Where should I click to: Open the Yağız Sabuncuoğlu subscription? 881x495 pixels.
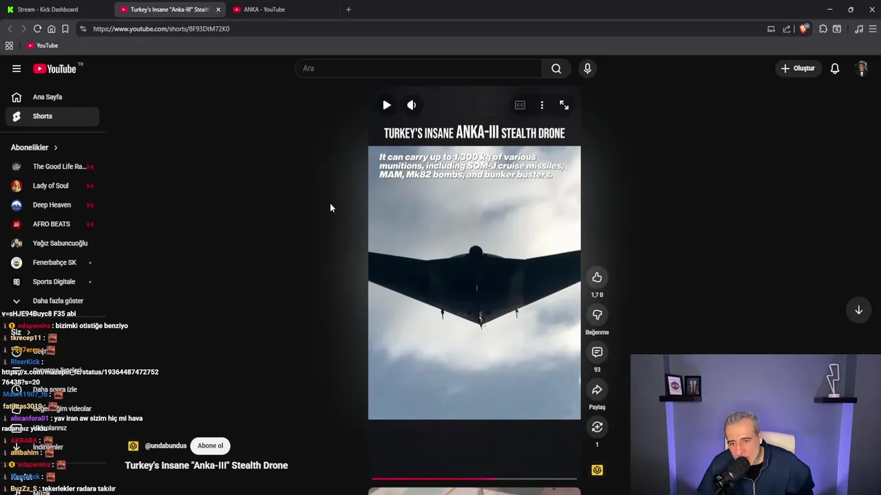(x=52, y=243)
